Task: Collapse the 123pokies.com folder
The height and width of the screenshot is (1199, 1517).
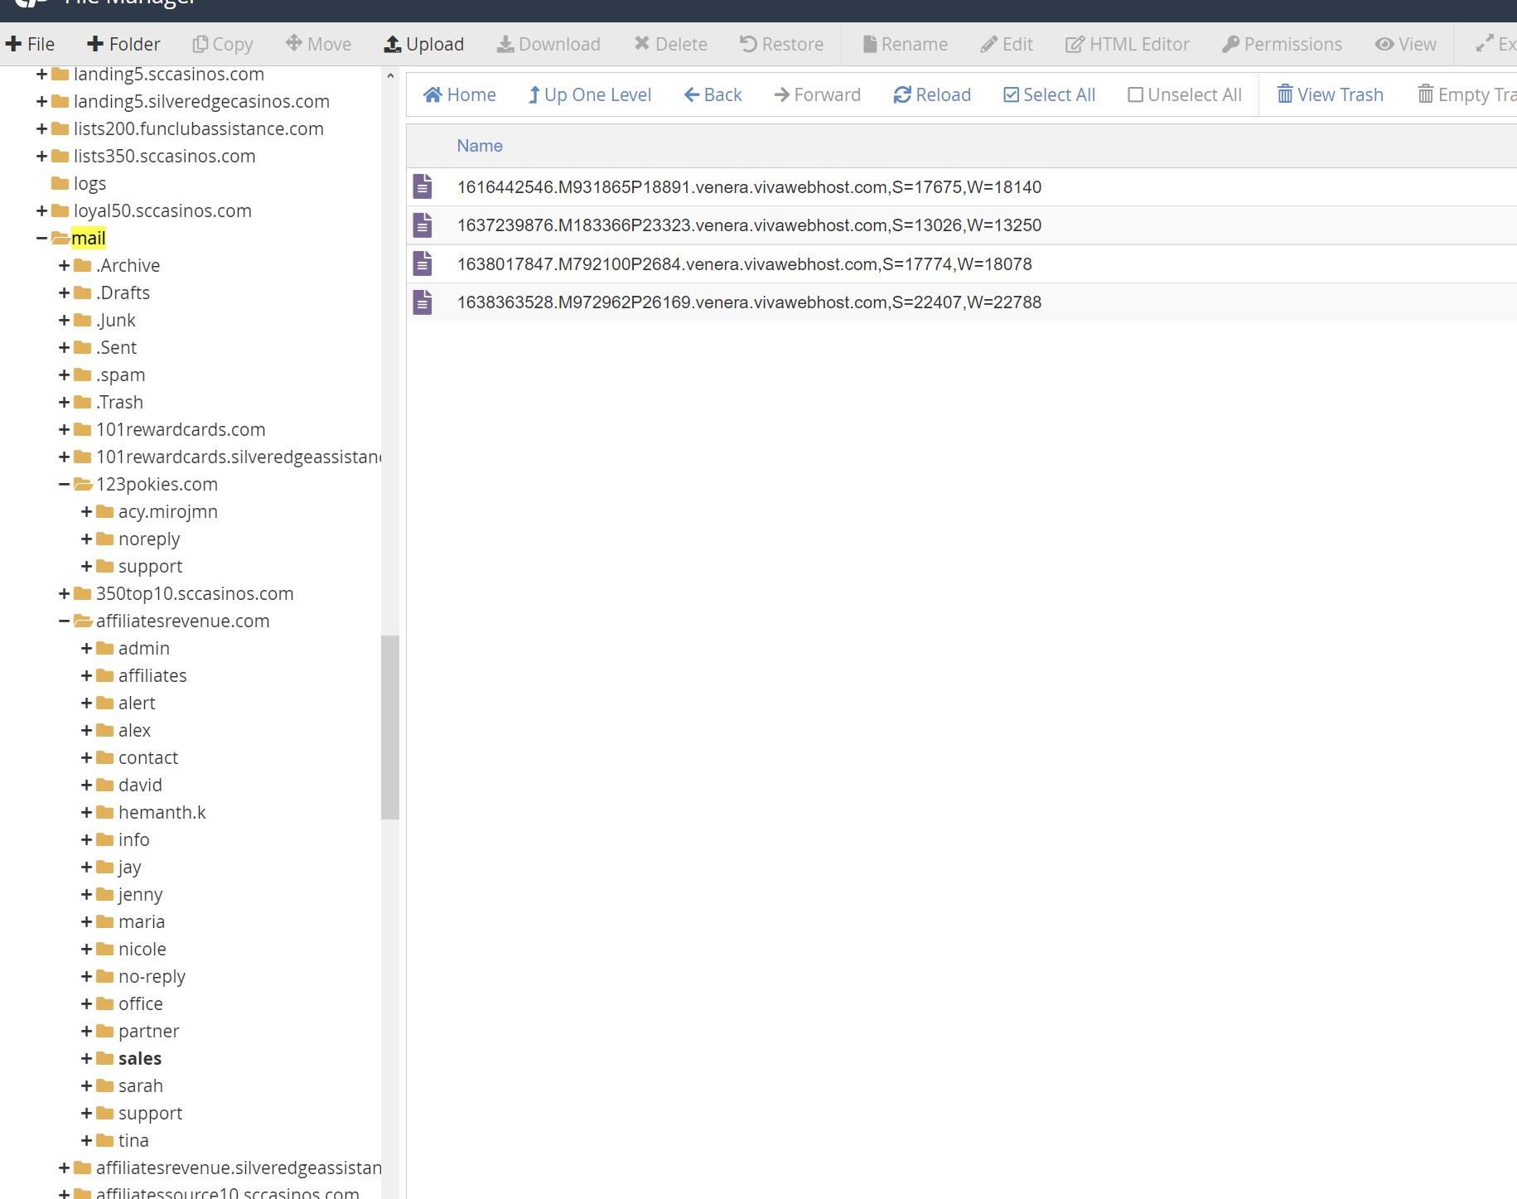Action: point(64,484)
